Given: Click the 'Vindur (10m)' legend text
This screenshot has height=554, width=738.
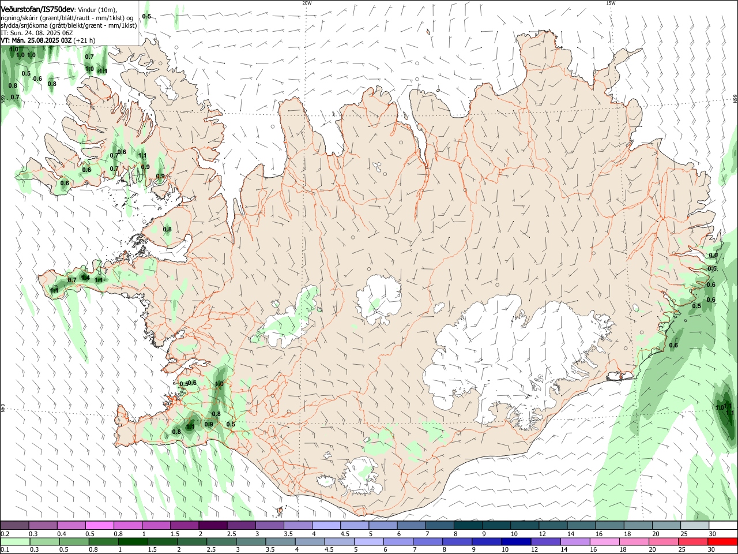Looking at the screenshot, I should click(x=97, y=10).
